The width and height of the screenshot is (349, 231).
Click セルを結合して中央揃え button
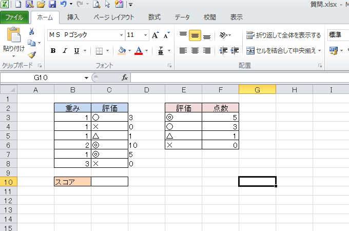pyautogui.click(x=284, y=51)
